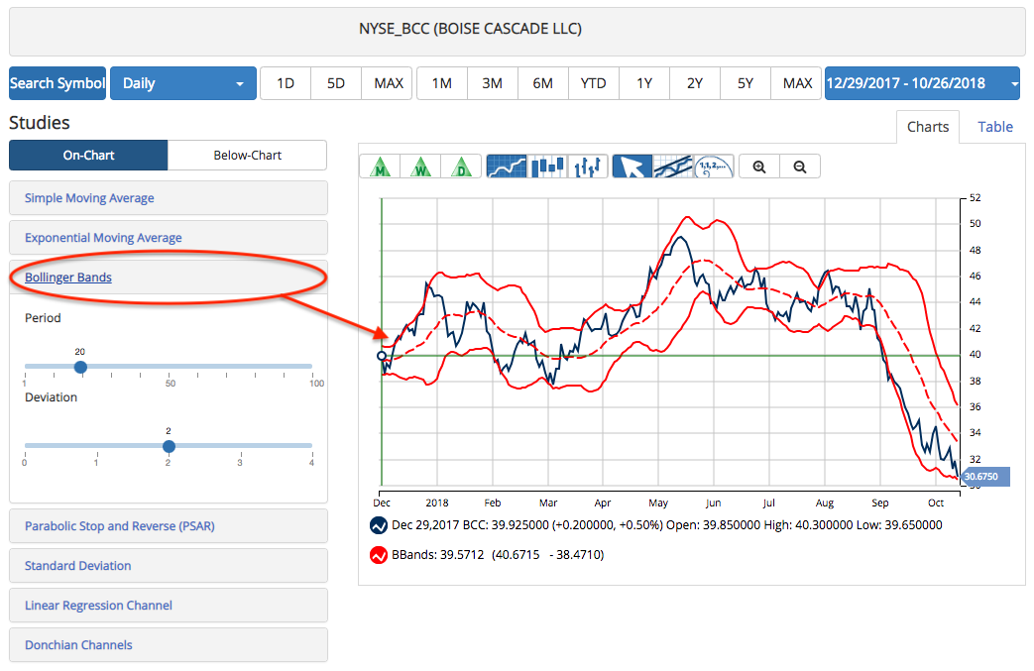Select the 1D intraday range
This screenshot has width=1034, height=671.
click(286, 83)
